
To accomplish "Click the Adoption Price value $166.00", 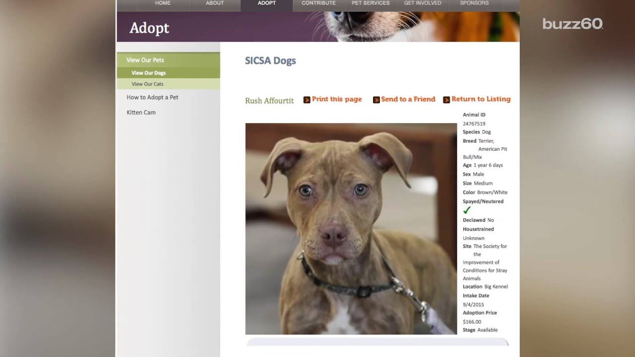I will pyautogui.click(x=472, y=322).
